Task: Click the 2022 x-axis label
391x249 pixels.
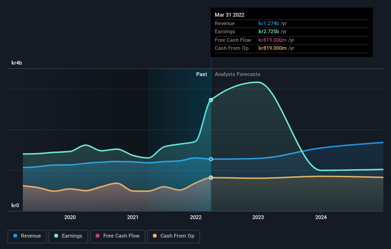Action: coord(196,218)
